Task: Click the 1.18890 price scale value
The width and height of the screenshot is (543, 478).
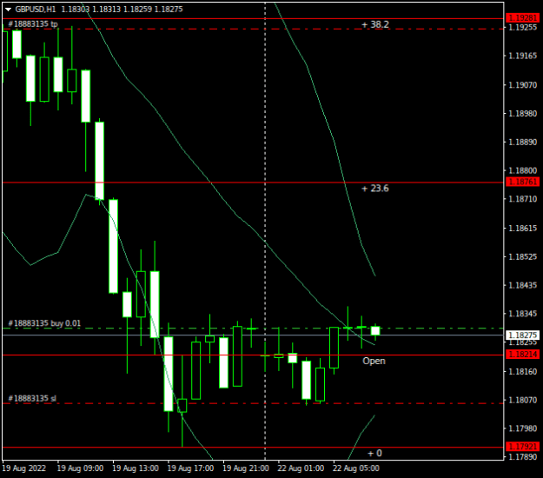Action: coord(522,142)
